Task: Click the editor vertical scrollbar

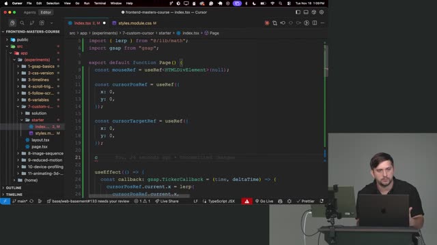Action: 326,61
